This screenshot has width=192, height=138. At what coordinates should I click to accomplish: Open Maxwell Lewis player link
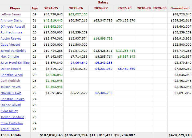tap(11, 93)
